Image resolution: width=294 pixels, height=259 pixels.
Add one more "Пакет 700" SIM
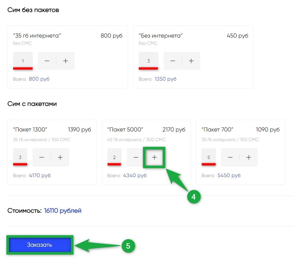click(x=249, y=157)
